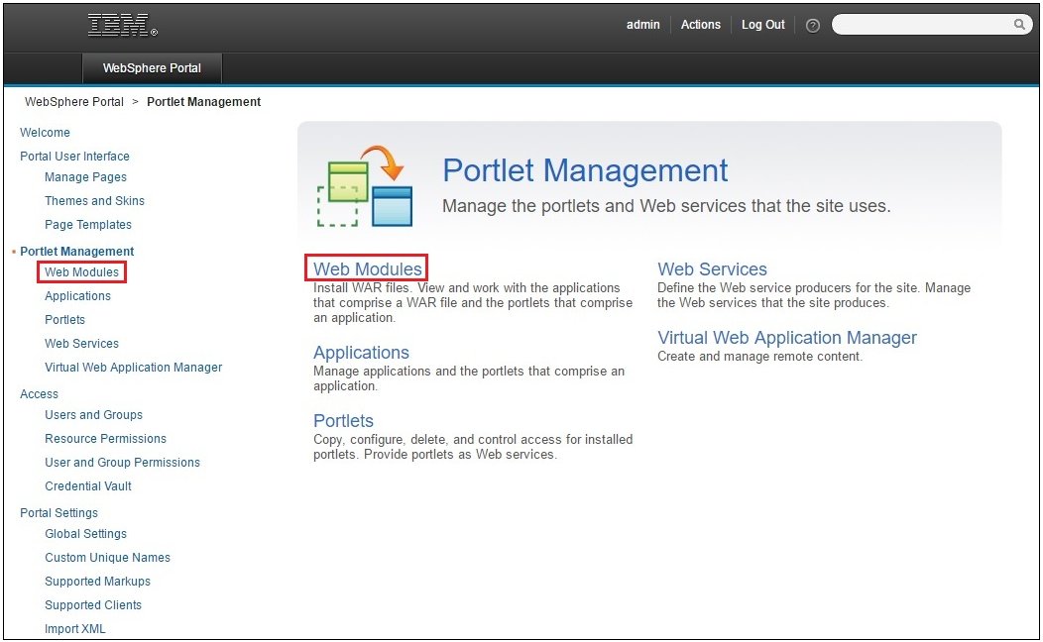Image resolution: width=1043 pixels, height=642 pixels.
Task: Click the 'Install WAR files' description text
Action: coord(473,302)
